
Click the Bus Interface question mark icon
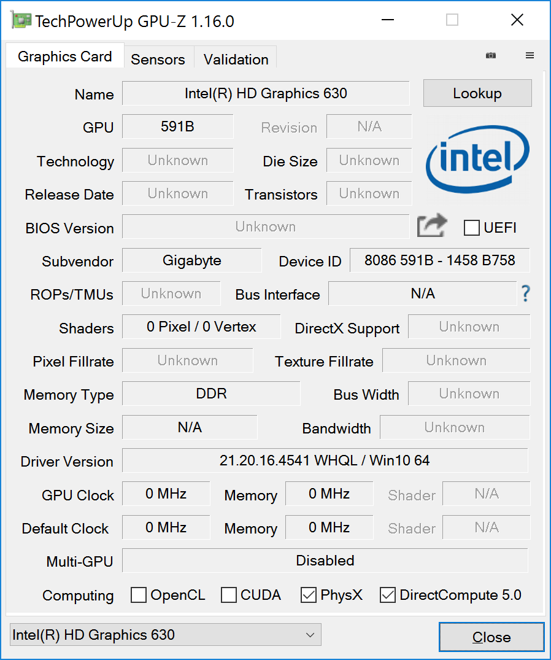click(525, 294)
